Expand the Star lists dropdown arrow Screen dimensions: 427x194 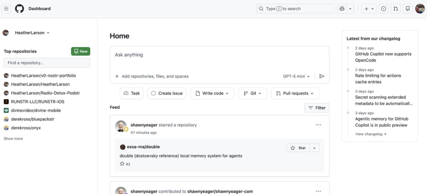(x=314, y=148)
